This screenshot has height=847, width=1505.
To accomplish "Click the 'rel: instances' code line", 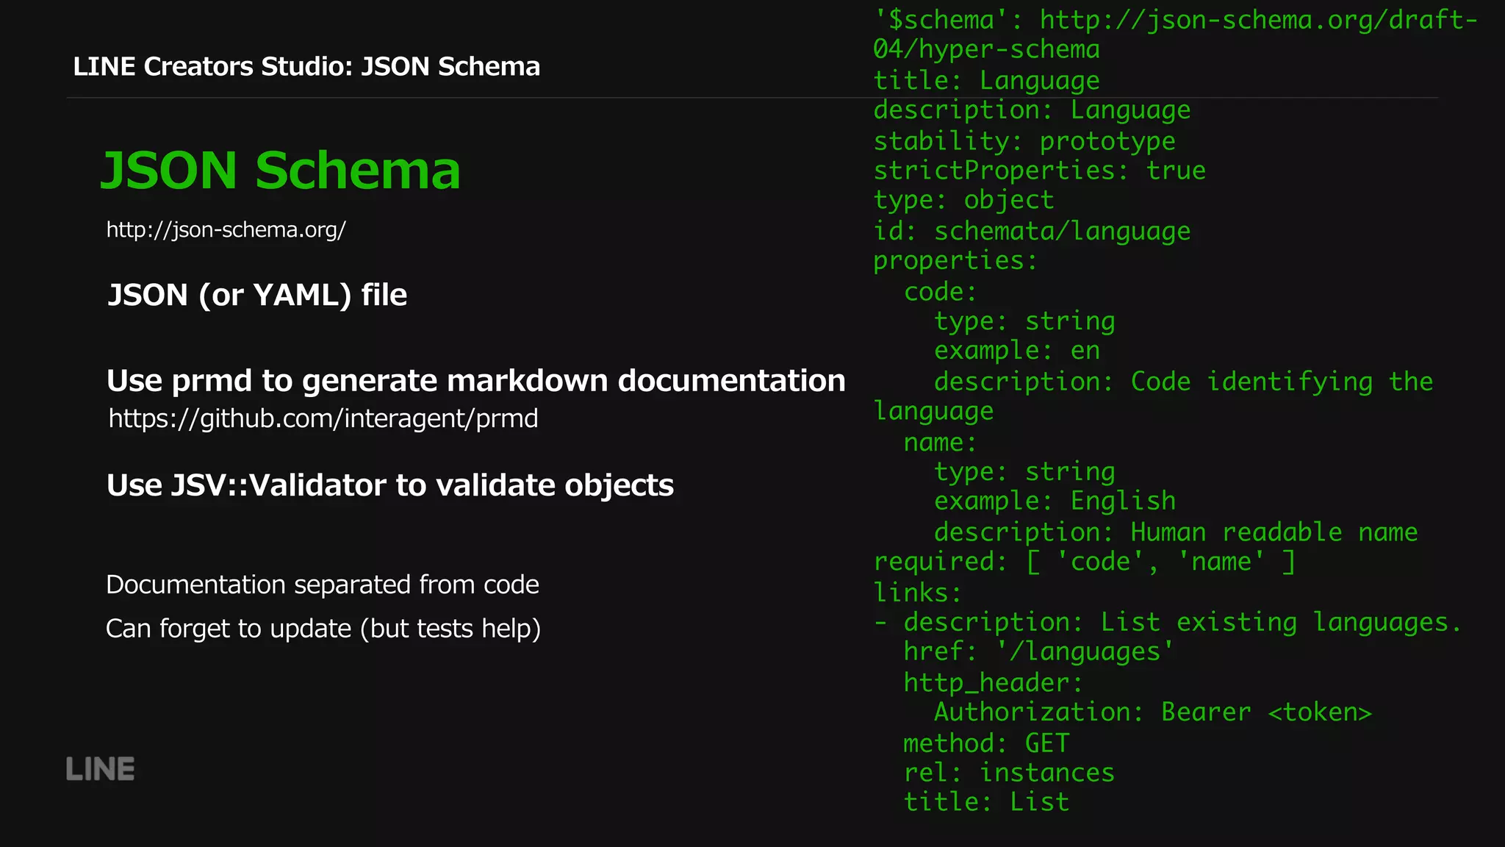I will click(1009, 773).
